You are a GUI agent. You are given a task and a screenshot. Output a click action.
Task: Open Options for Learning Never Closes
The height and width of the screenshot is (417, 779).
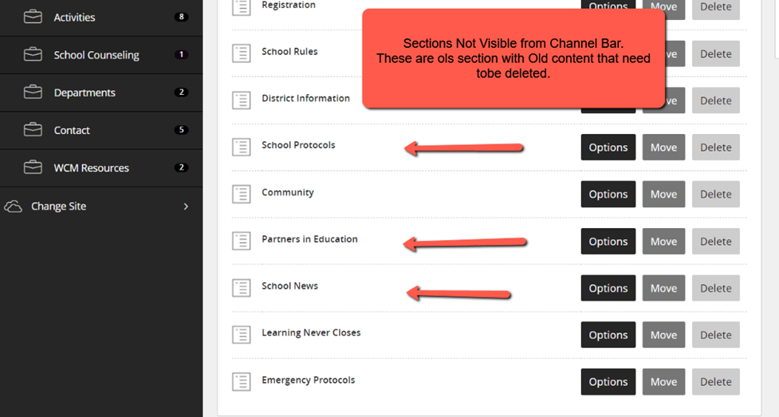coord(608,335)
